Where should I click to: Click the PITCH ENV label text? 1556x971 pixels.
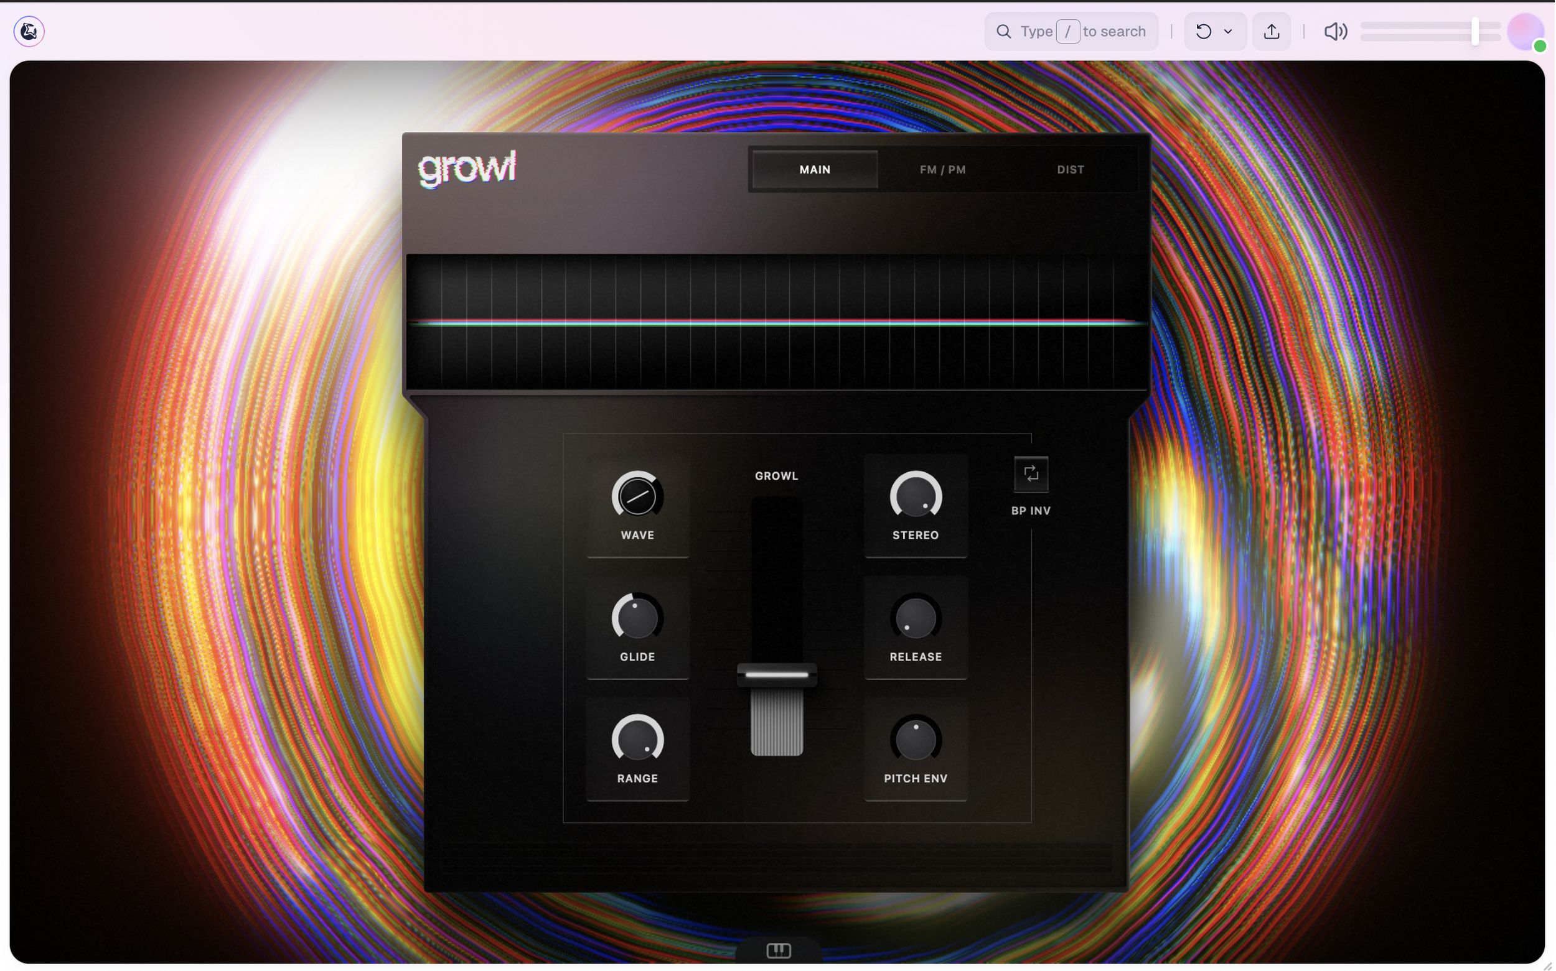[916, 778]
